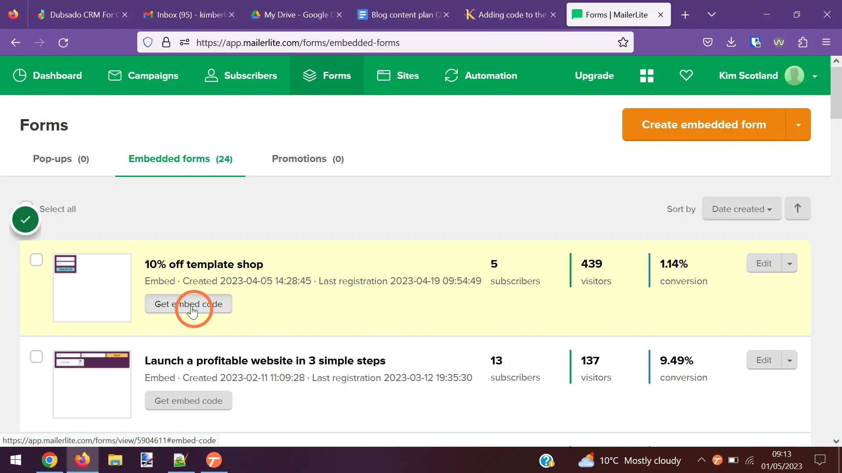Bookmark this page with the star icon

coord(623,42)
